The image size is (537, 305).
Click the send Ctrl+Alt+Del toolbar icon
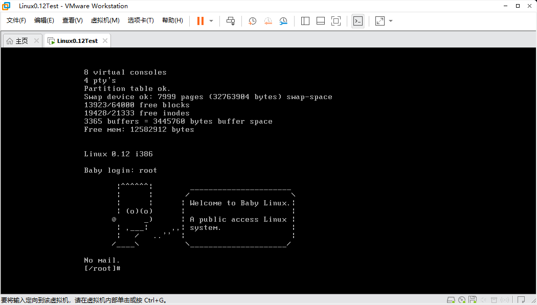click(231, 21)
